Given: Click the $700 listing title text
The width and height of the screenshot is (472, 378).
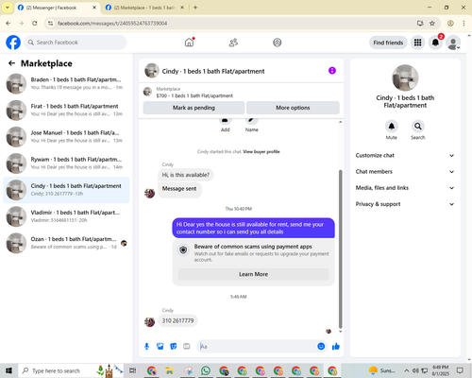Looking at the screenshot, I should 194,95.
